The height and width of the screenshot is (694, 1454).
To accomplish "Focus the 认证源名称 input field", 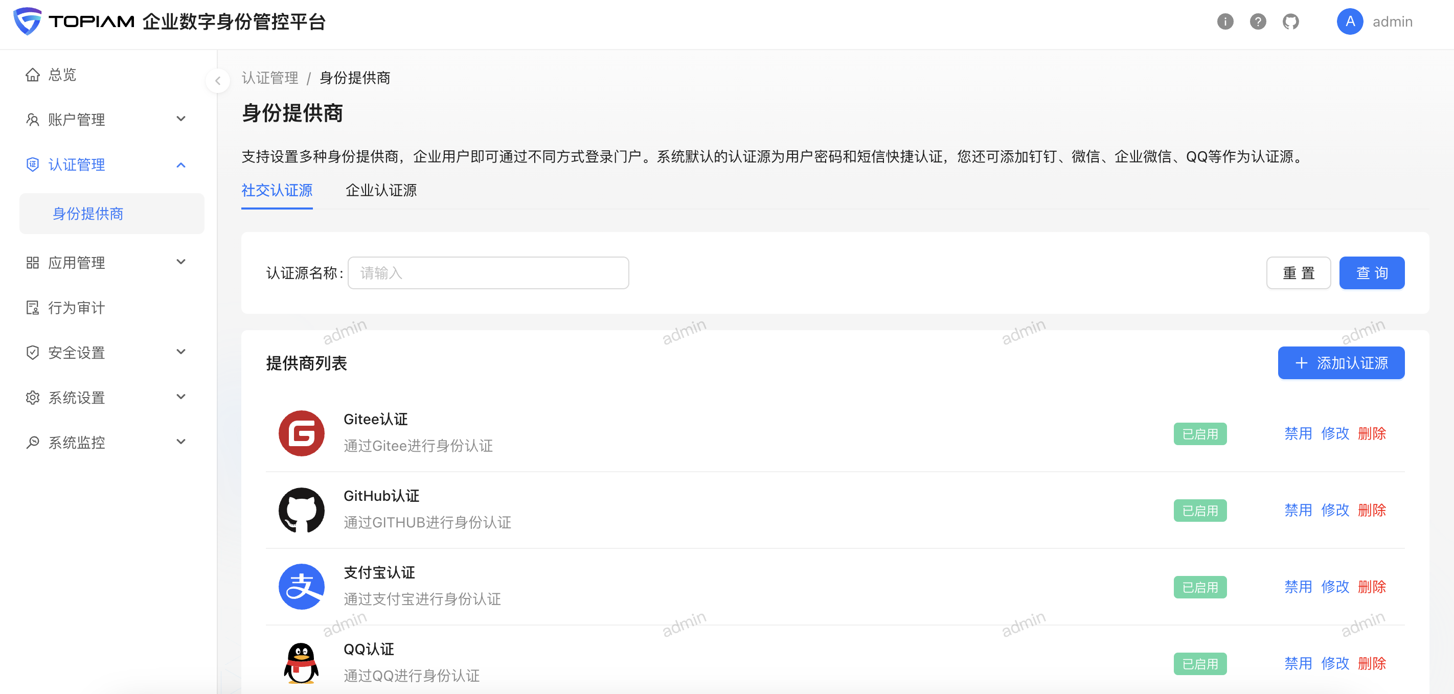I will 488,273.
